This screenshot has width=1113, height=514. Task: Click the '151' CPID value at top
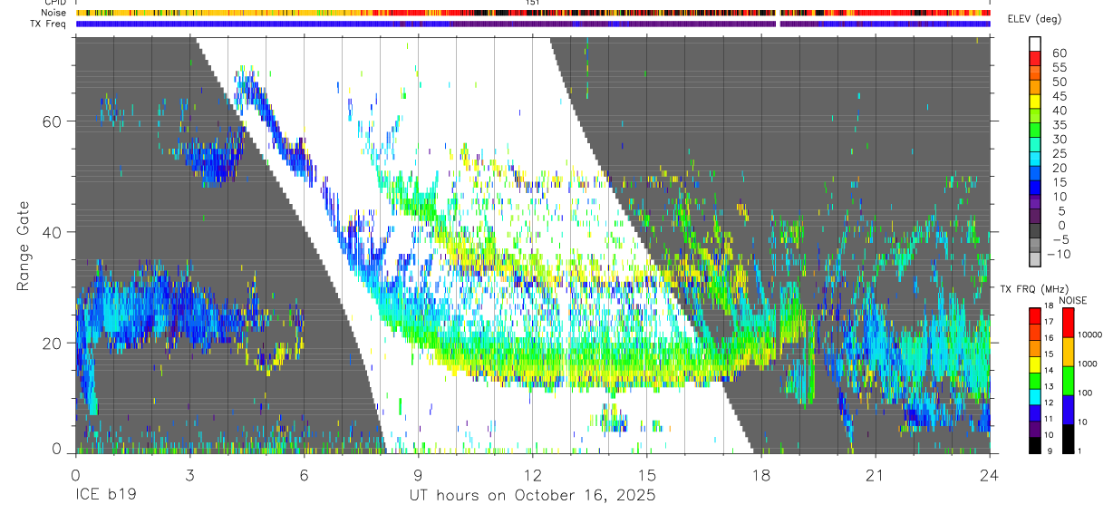pos(533,4)
